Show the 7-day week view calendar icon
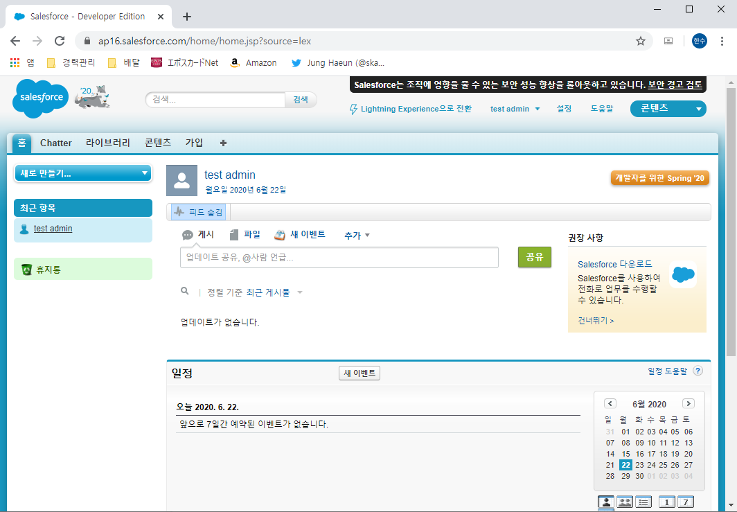The width and height of the screenshot is (737, 512). (x=685, y=502)
